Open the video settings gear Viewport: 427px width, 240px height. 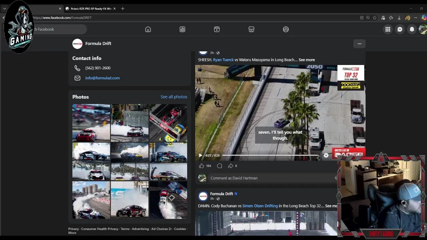(326, 155)
